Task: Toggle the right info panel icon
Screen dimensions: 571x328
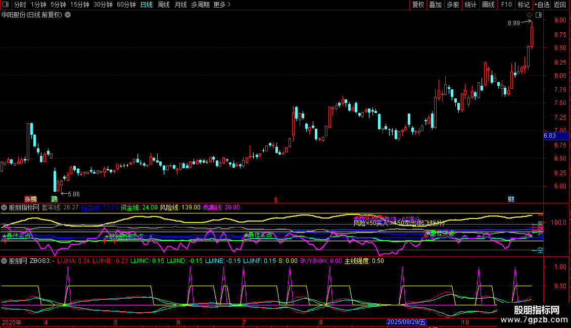Action: click(x=538, y=15)
